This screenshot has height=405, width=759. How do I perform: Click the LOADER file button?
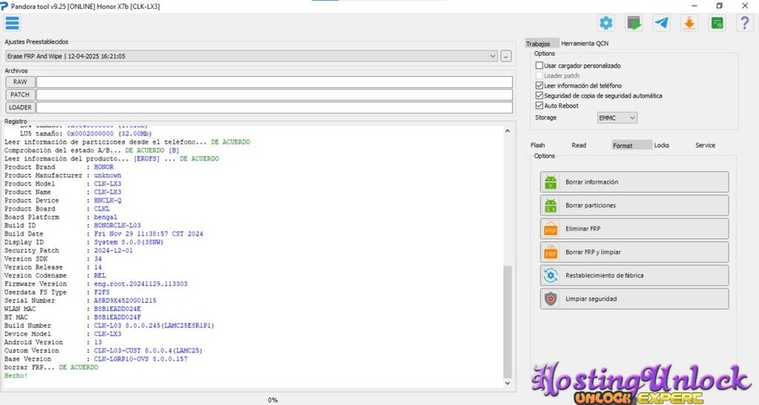(x=20, y=108)
